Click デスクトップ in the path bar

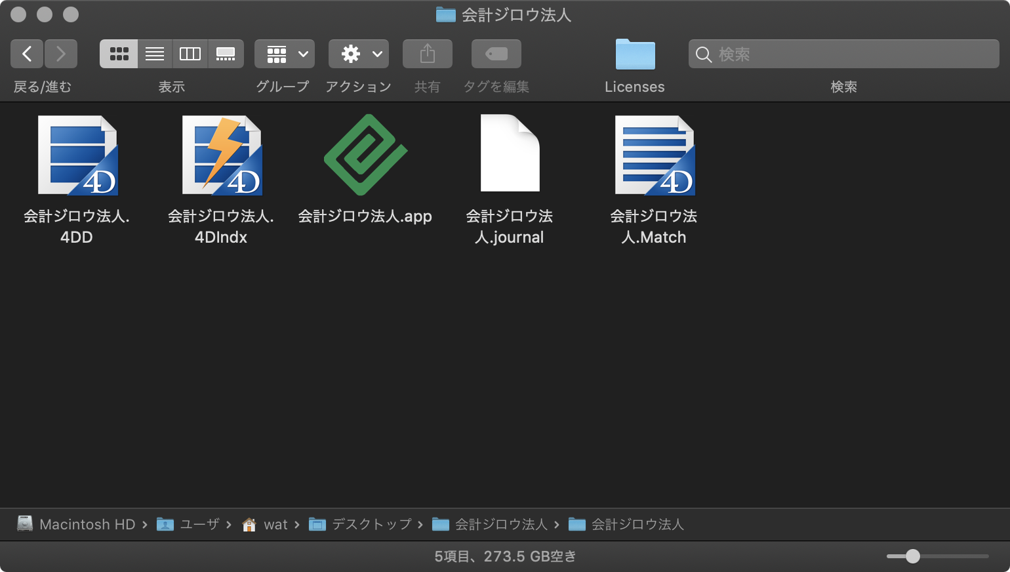[x=360, y=524]
